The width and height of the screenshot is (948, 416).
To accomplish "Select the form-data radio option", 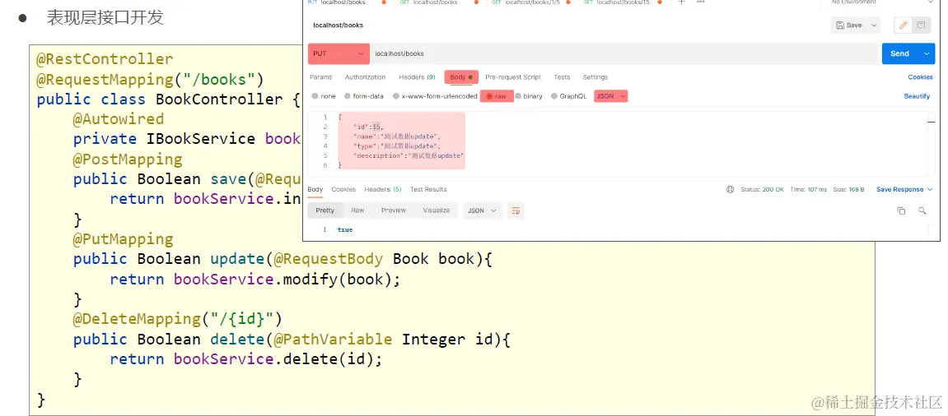I will coord(347,96).
